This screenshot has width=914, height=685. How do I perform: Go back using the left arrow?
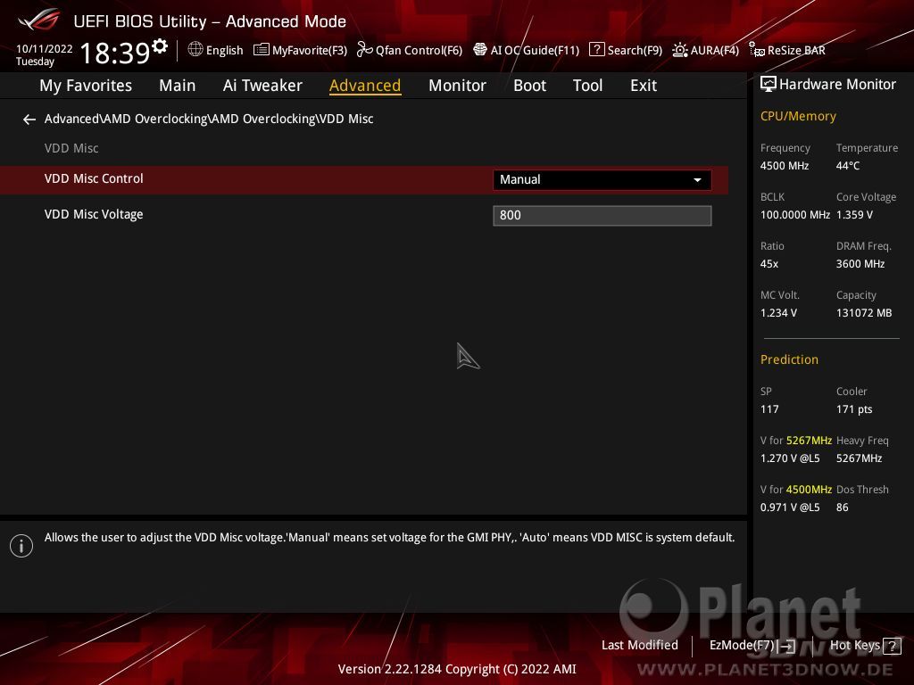(x=29, y=120)
